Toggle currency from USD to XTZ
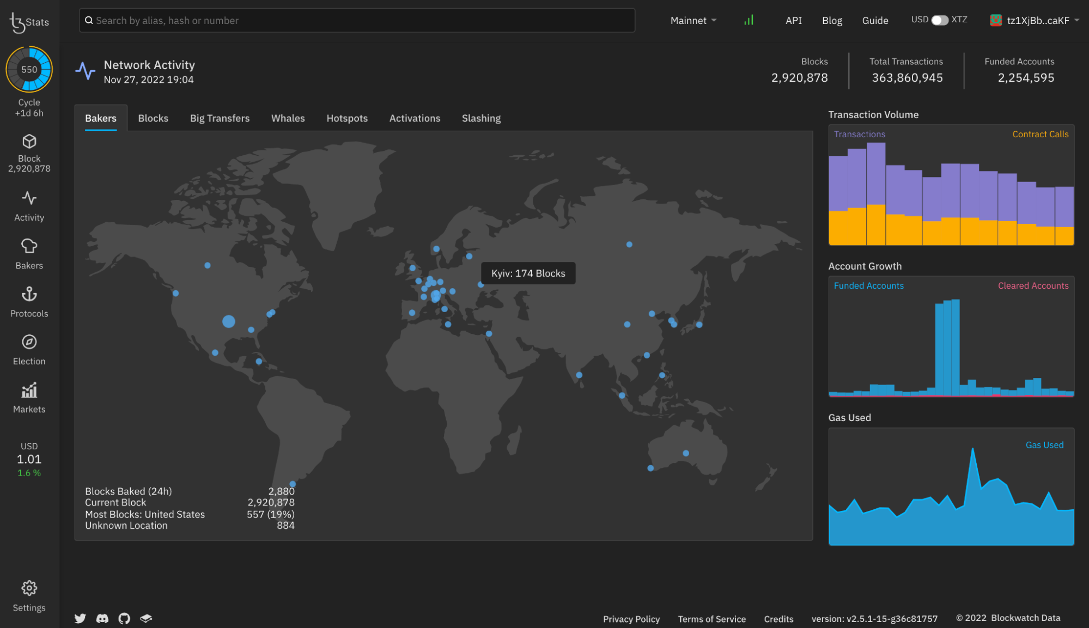The height and width of the screenshot is (628, 1089). tap(939, 20)
